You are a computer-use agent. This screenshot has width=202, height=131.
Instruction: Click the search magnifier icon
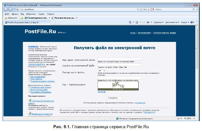tap(193, 9)
